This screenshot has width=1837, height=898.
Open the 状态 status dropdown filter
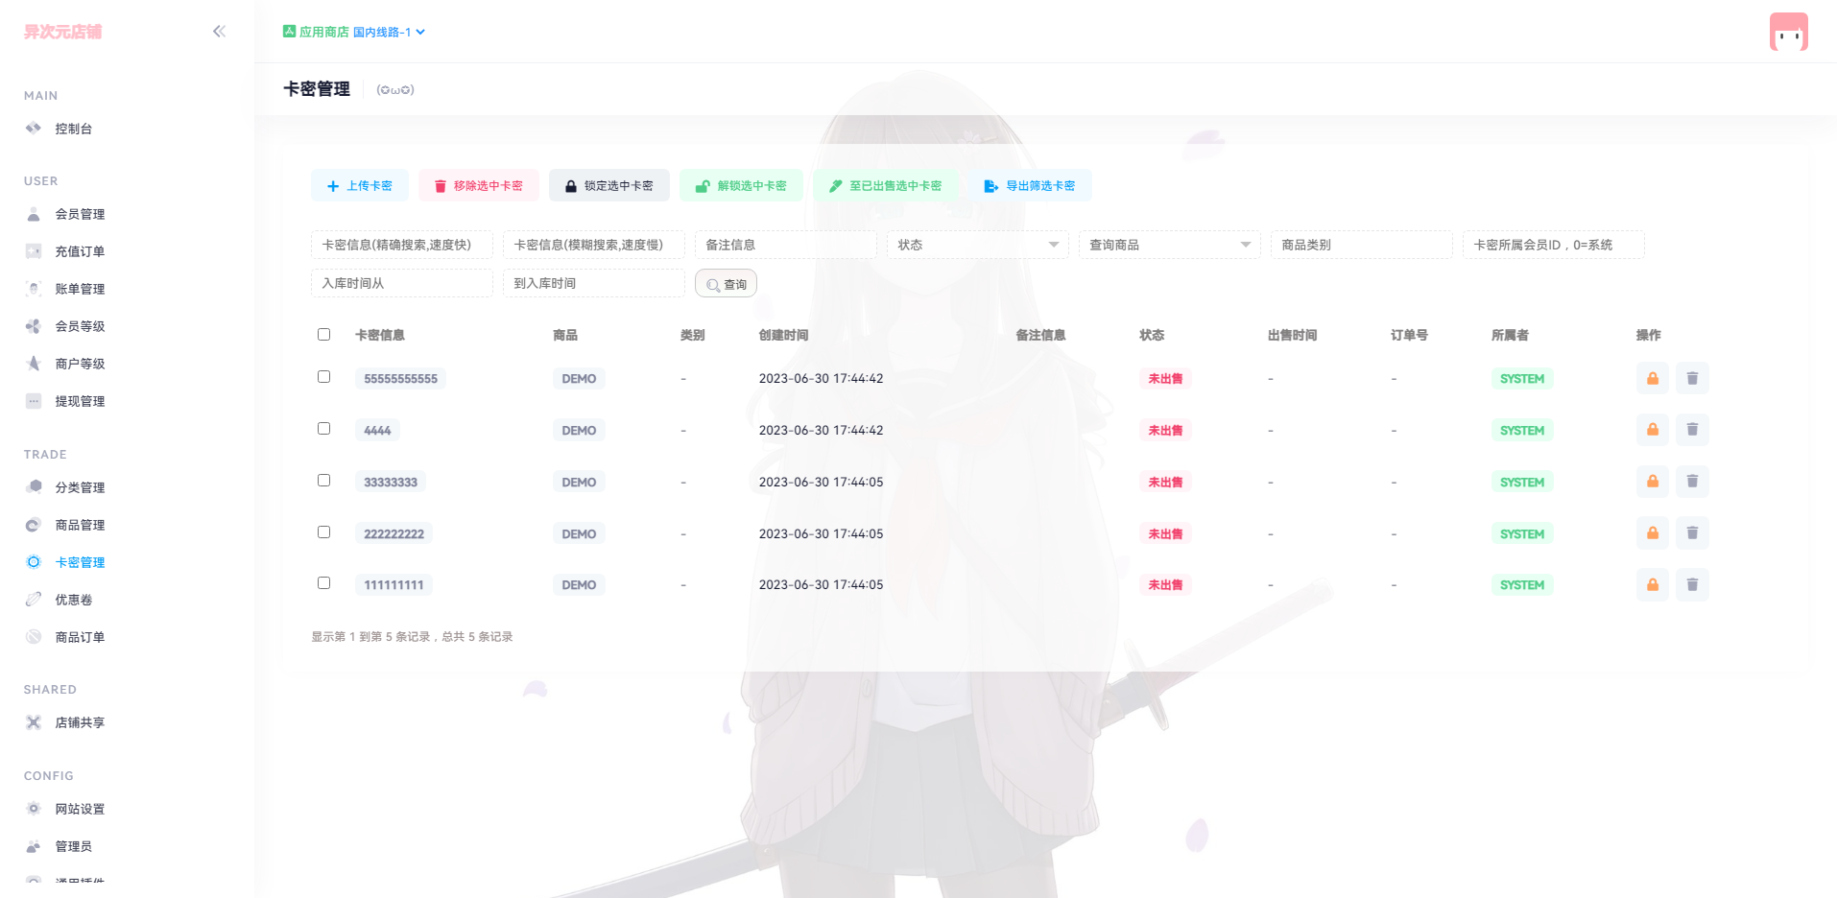click(x=977, y=245)
